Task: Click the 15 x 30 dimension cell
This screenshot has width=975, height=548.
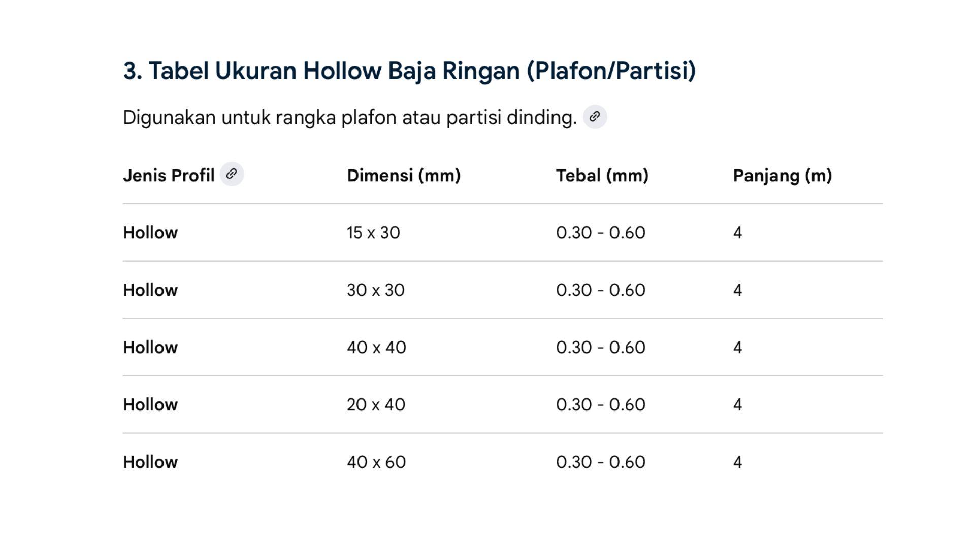Action: (x=373, y=233)
